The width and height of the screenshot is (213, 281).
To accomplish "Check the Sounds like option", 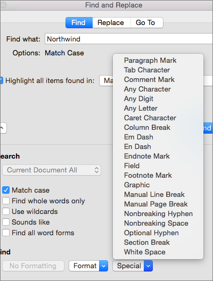I will pyautogui.click(x=6, y=222).
